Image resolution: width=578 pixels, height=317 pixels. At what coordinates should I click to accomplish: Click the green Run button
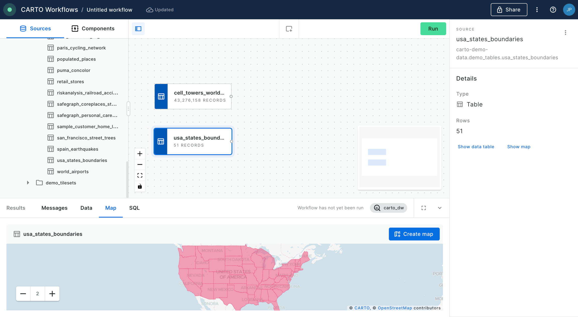pos(433,29)
